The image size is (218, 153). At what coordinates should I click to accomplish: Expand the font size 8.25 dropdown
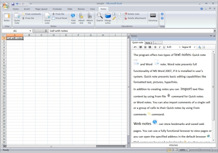[180, 47]
